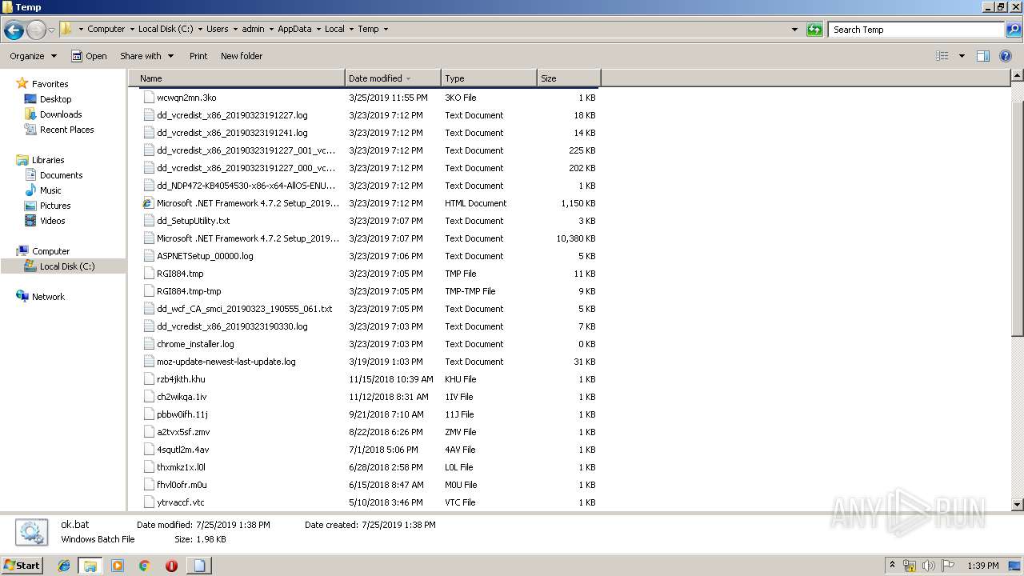Open the view options dropdown arrow

[x=962, y=56]
